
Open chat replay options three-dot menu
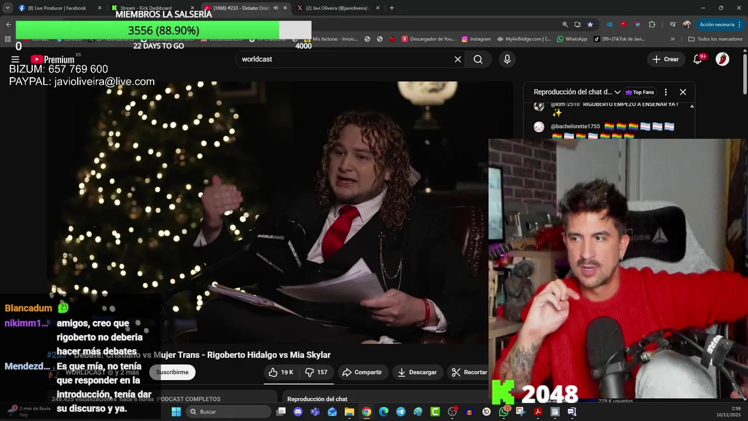[x=666, y=92]
